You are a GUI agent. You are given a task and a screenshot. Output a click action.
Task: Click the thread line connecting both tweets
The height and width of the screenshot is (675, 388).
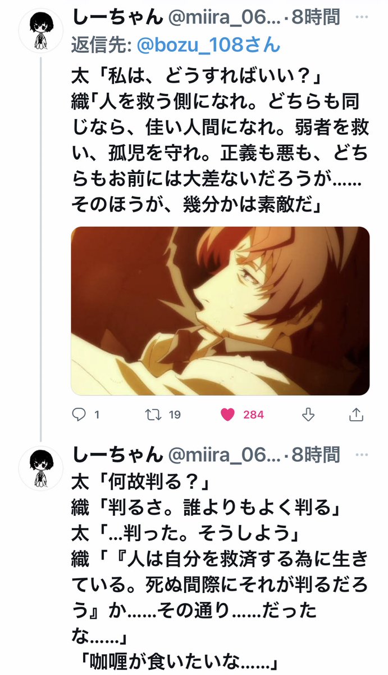click(x=41, y=248)
